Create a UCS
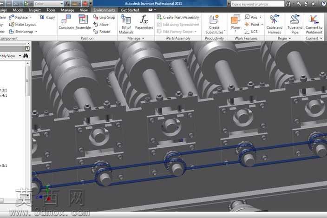The image size is (327, 218). (251, 32)
